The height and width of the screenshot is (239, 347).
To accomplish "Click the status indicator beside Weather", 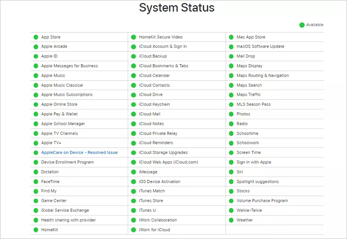I will pos(231,220).
